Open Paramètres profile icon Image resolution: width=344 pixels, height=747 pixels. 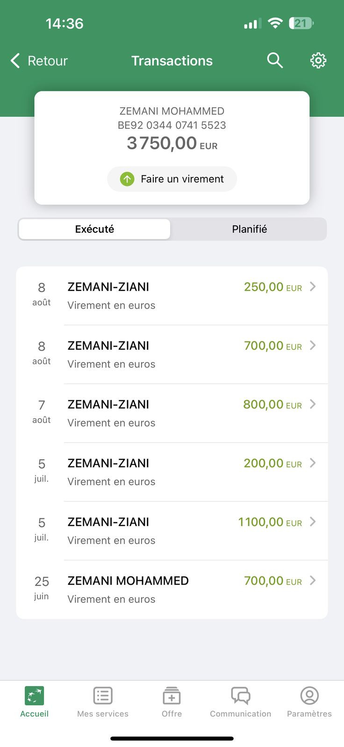pos(309,696)
